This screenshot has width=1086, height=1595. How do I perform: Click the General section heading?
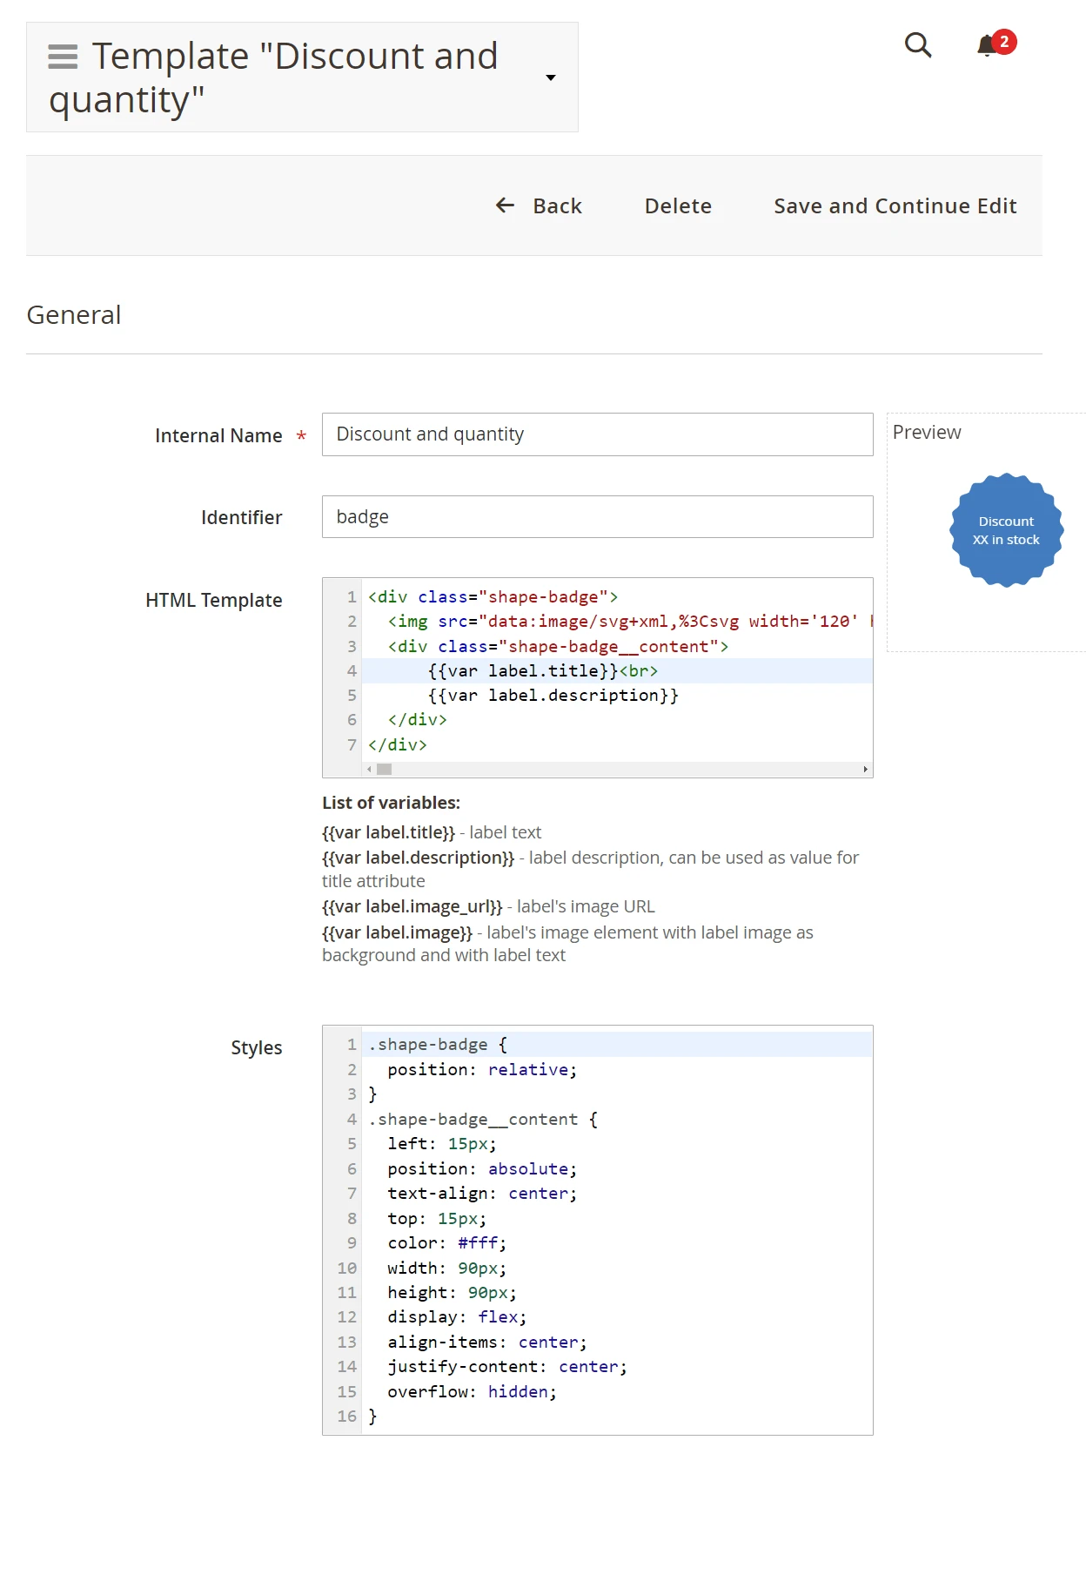(x=74, y=315)
